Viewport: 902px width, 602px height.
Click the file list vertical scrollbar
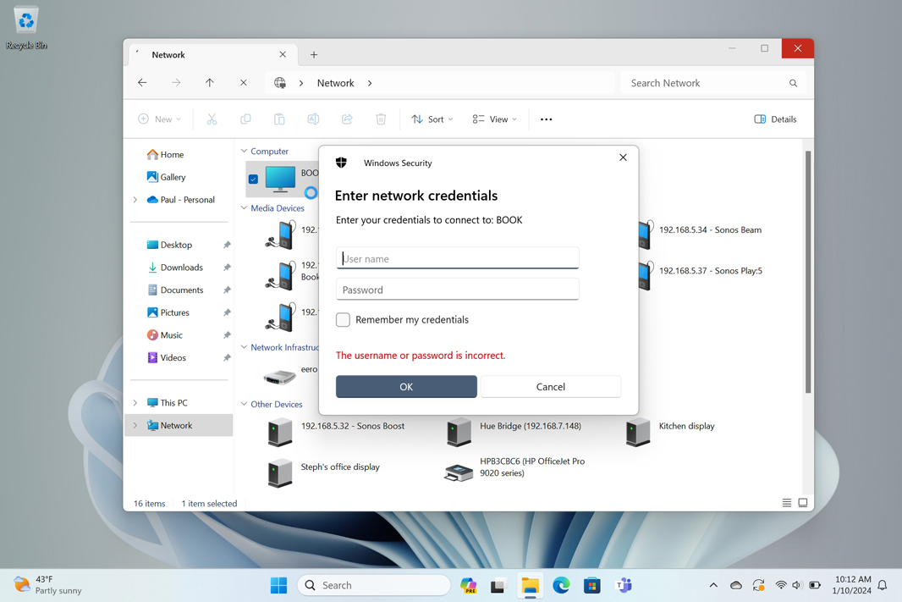click(x=808, y=271)
